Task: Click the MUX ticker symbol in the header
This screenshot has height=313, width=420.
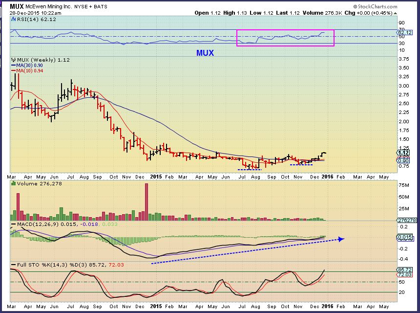Action: click(17, 6)
